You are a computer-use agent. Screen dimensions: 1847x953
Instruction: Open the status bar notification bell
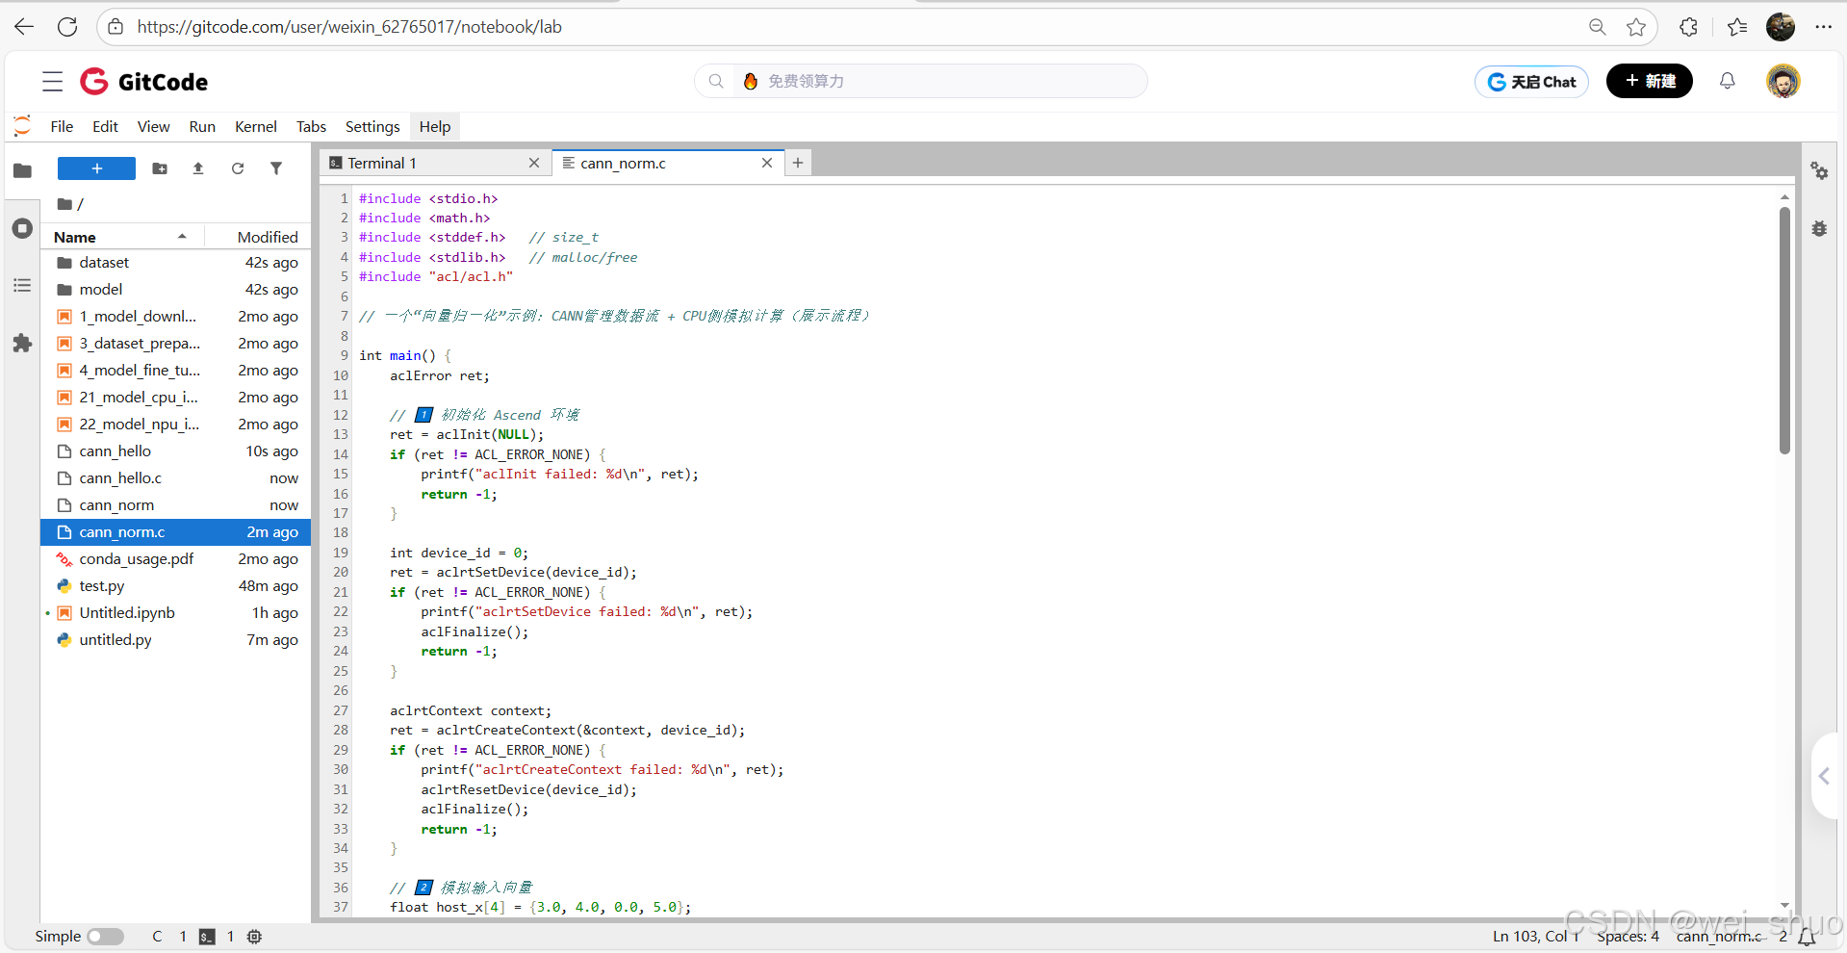click(1807, 937)
